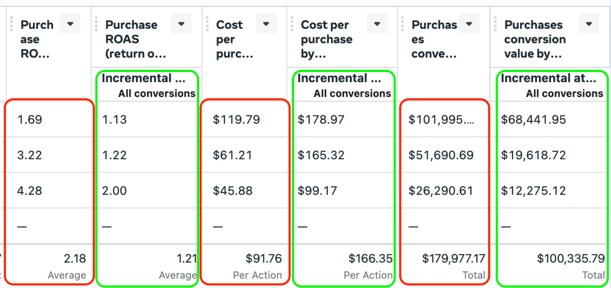Click the $68,441.95 conversion value cell

click(x=533, y=120)
